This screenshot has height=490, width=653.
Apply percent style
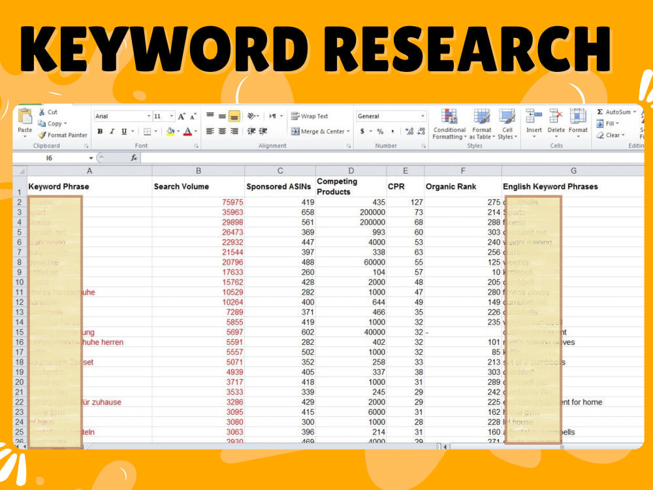click(380, 131)
